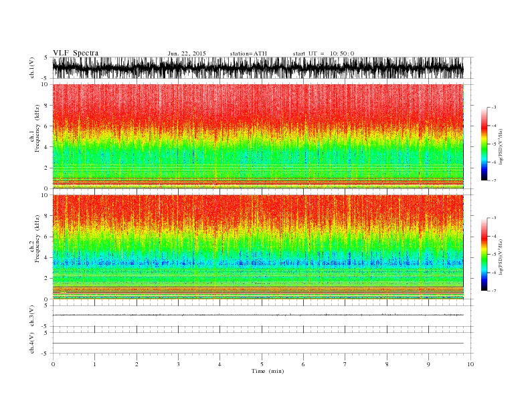The image size is (530, 409).
Task: Click the ch.2 spectrogram plot
Action: pos(258,247)
